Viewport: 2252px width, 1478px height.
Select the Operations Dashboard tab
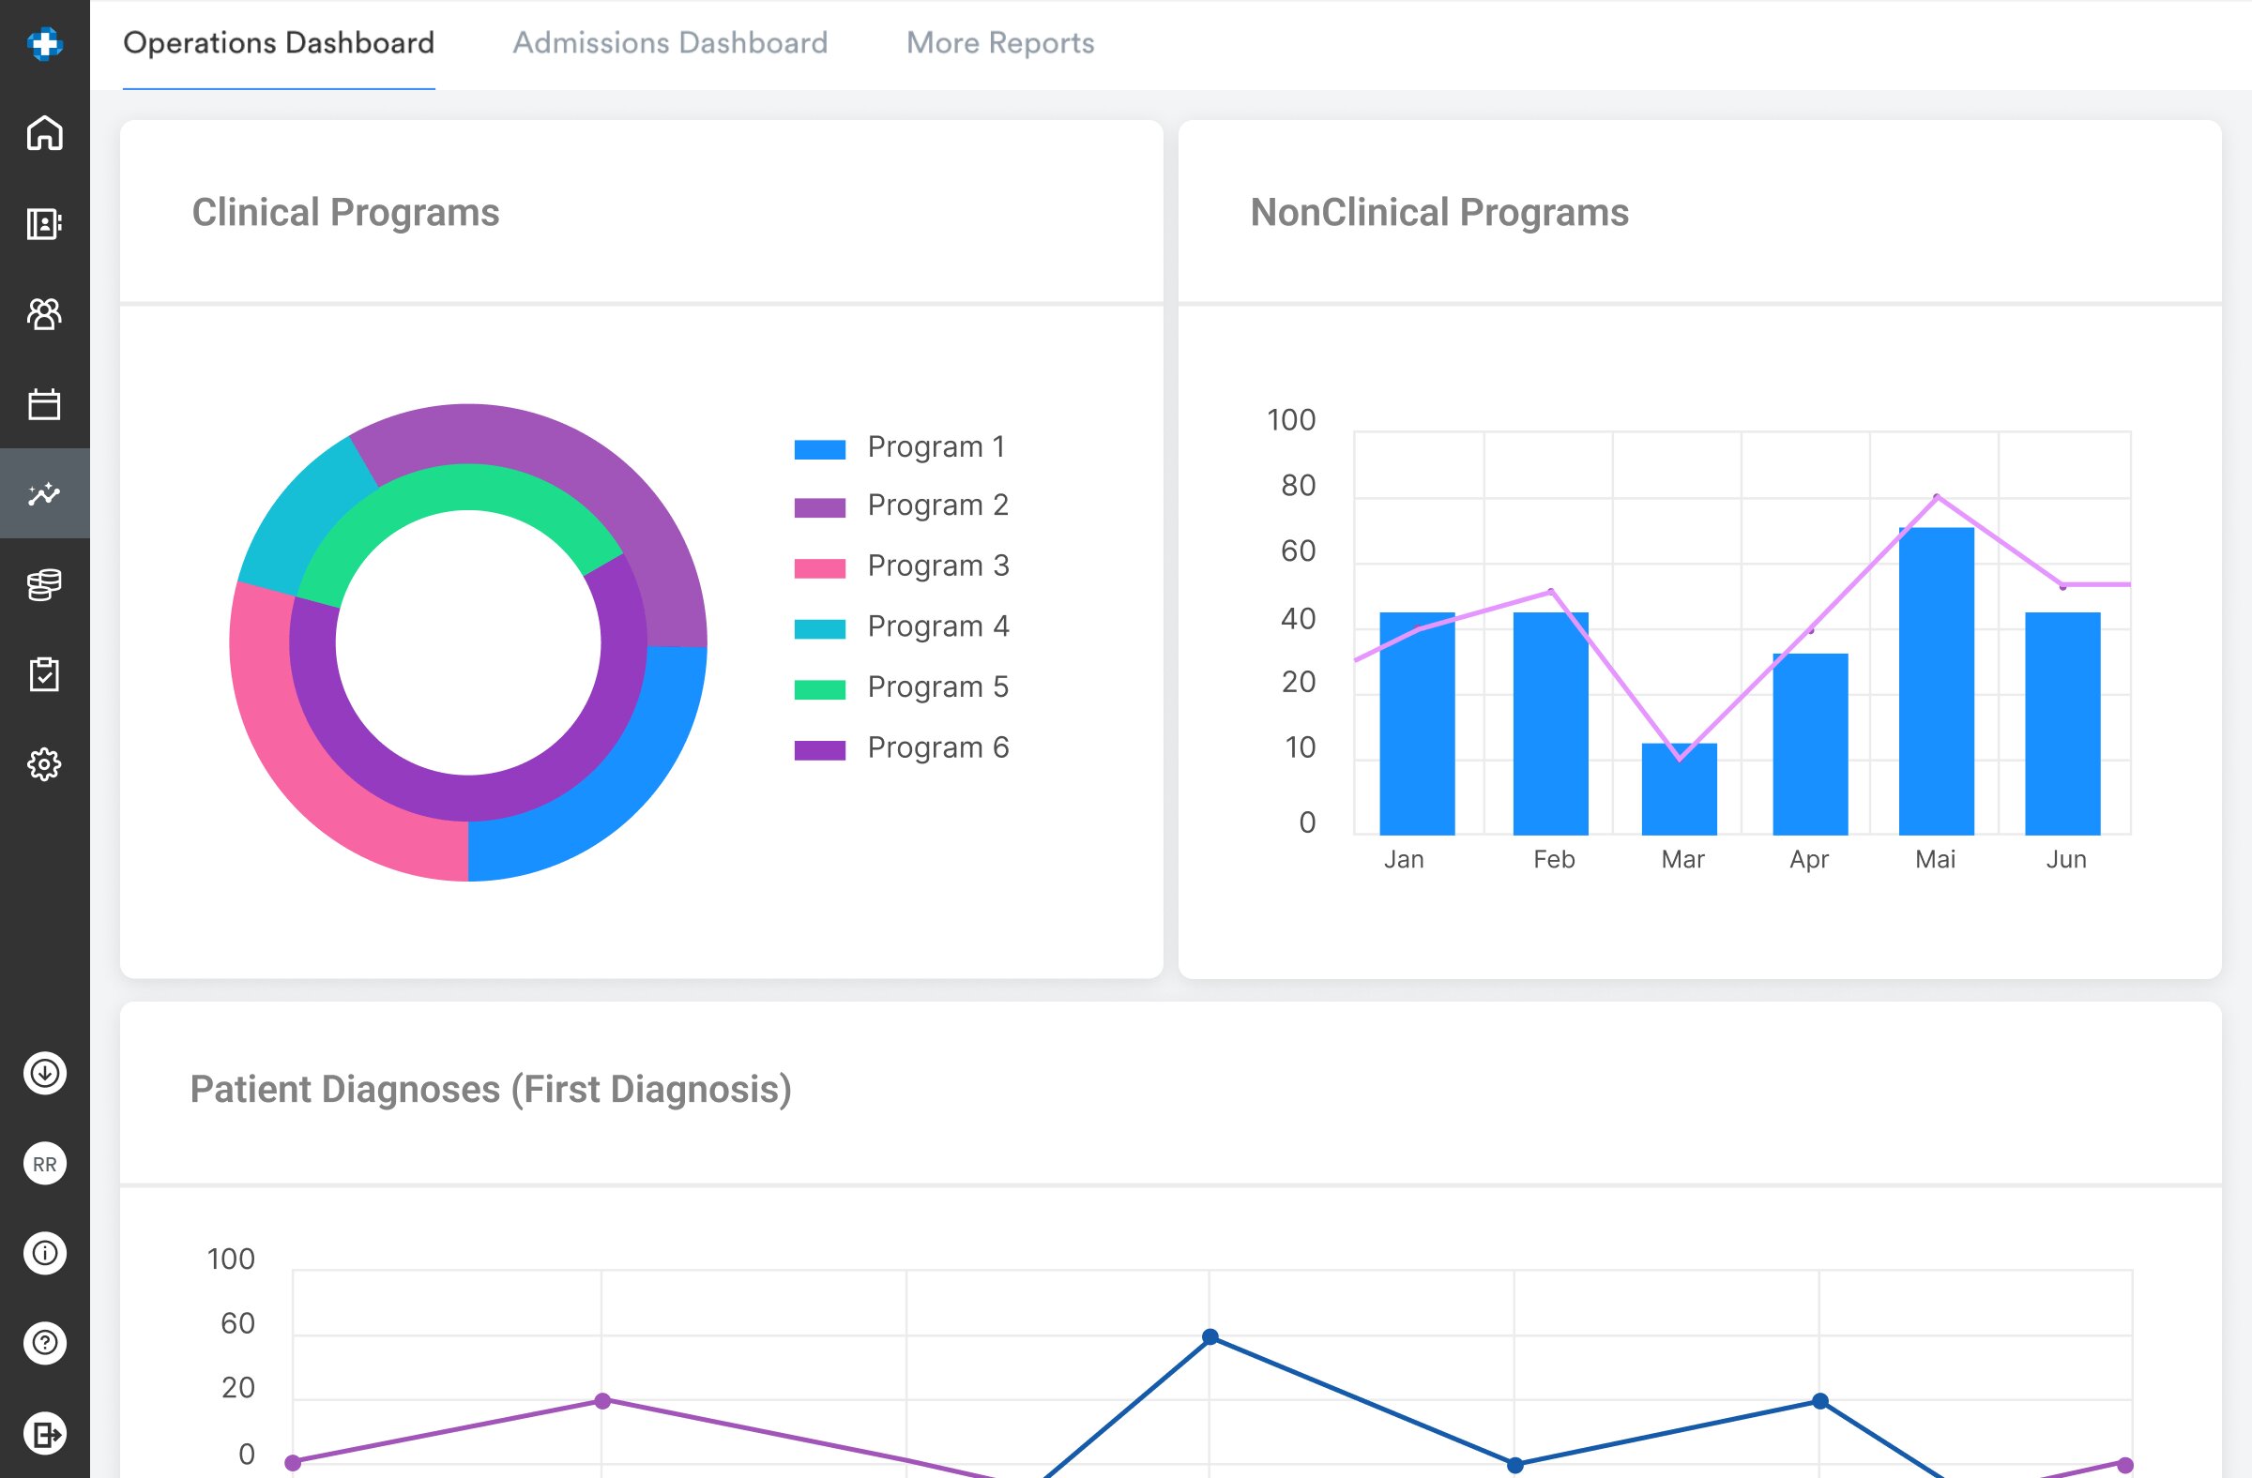click(278, 43)
